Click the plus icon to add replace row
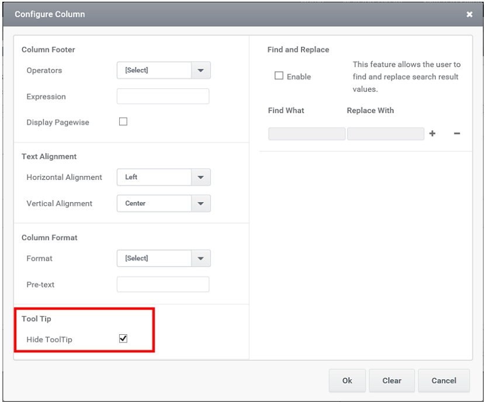 432,134
